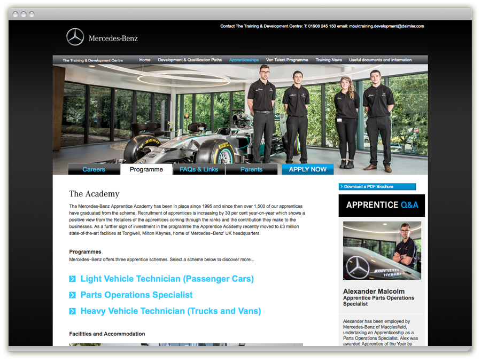Open Van Talent Programme page
The width and height of the screenshot is (481, 362).
287,60
